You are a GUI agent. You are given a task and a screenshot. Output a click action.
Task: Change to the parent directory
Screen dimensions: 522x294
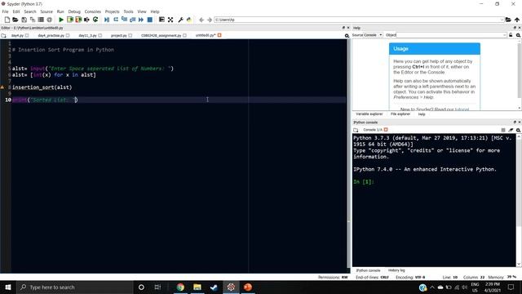516,20
